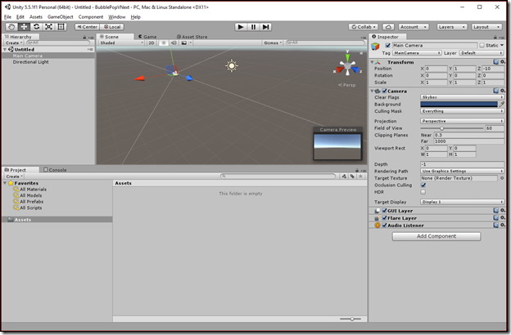Image resolution: width=511 pixels, height=335 pixels.
Task: Step forward one frame
Action: (x=265, y=27)
